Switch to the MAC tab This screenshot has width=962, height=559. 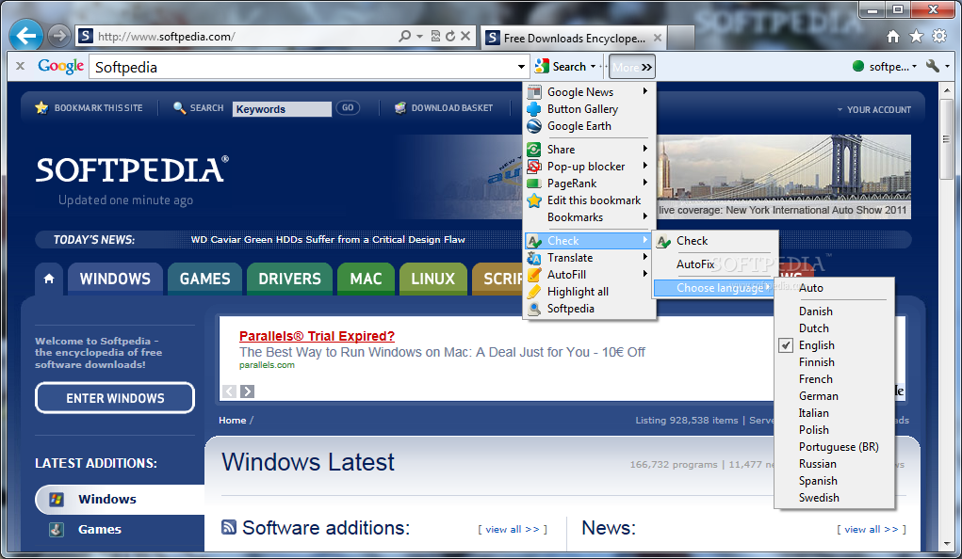pyautogui.click(x=367, y=279)
